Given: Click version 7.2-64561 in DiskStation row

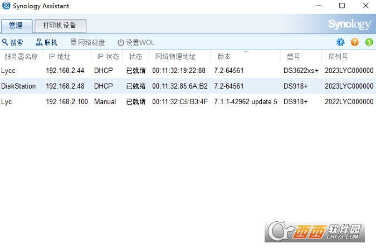Looking at the screenshot, I should (x=229, y=86).
